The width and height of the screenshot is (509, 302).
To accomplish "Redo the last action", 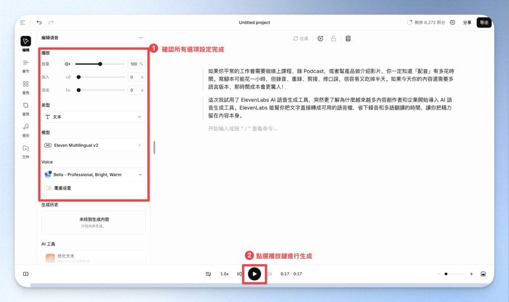I will 51,22.
